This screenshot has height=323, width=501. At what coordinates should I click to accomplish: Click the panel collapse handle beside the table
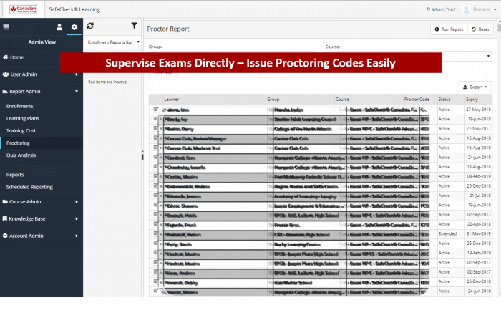(x=142, y=155)
